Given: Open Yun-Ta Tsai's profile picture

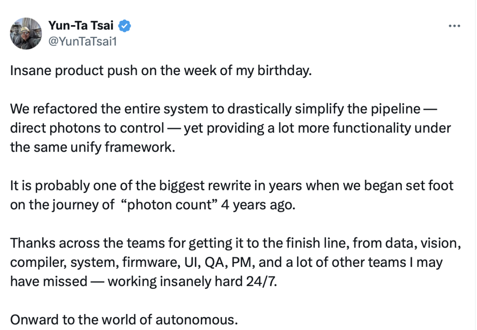Looking at the screenshot, I should (26, 34).
